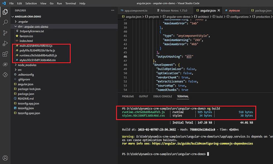Image resolution: width=273 pixels, height=164 pixels.
Task: Open the Extensions view
Action: 5,54
